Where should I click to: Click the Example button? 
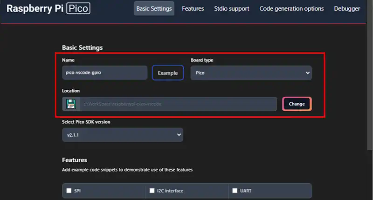pos(168,73)
